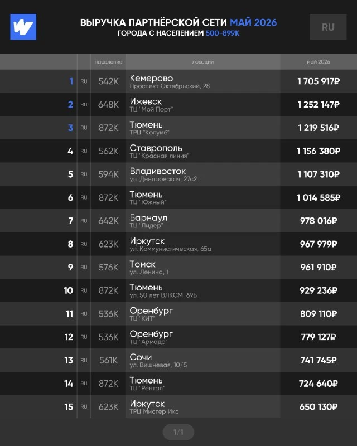357x446 pixels.
Task: Click the blue W logo icon
Action: pyautogui.click(x=23, y=27)
